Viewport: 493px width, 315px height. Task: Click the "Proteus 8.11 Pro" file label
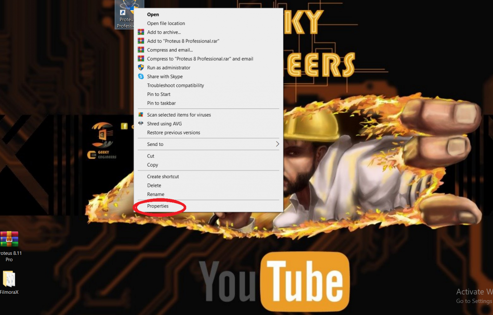pyautogui.click(x=11, y=256)
